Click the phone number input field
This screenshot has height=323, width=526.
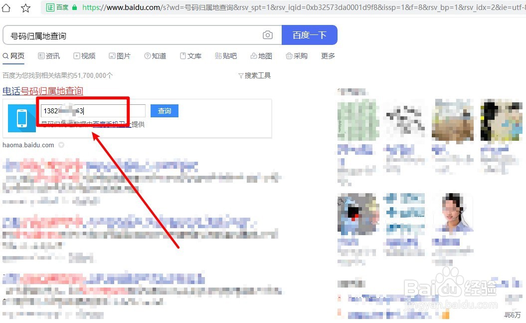[x=93, y=111]
